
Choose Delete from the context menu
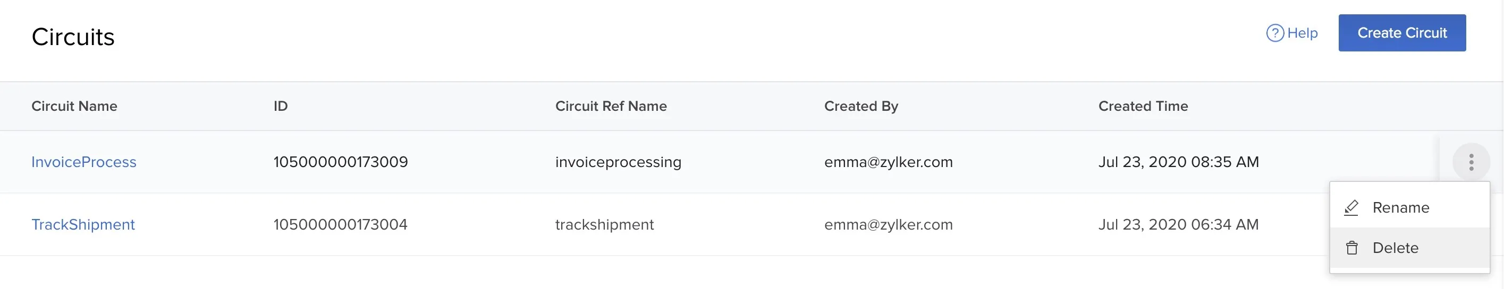1409,248
